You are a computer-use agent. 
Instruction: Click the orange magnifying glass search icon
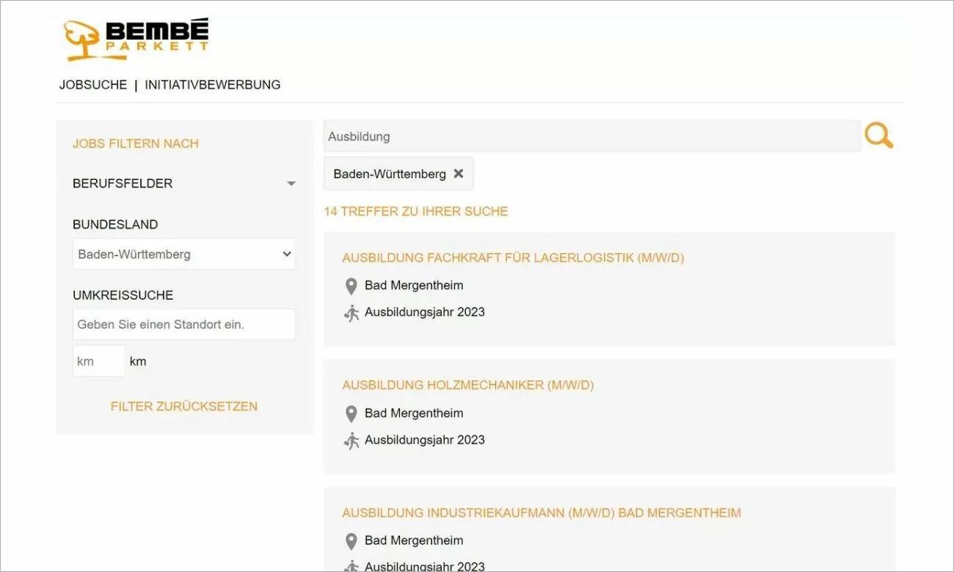tap(878, 136)
